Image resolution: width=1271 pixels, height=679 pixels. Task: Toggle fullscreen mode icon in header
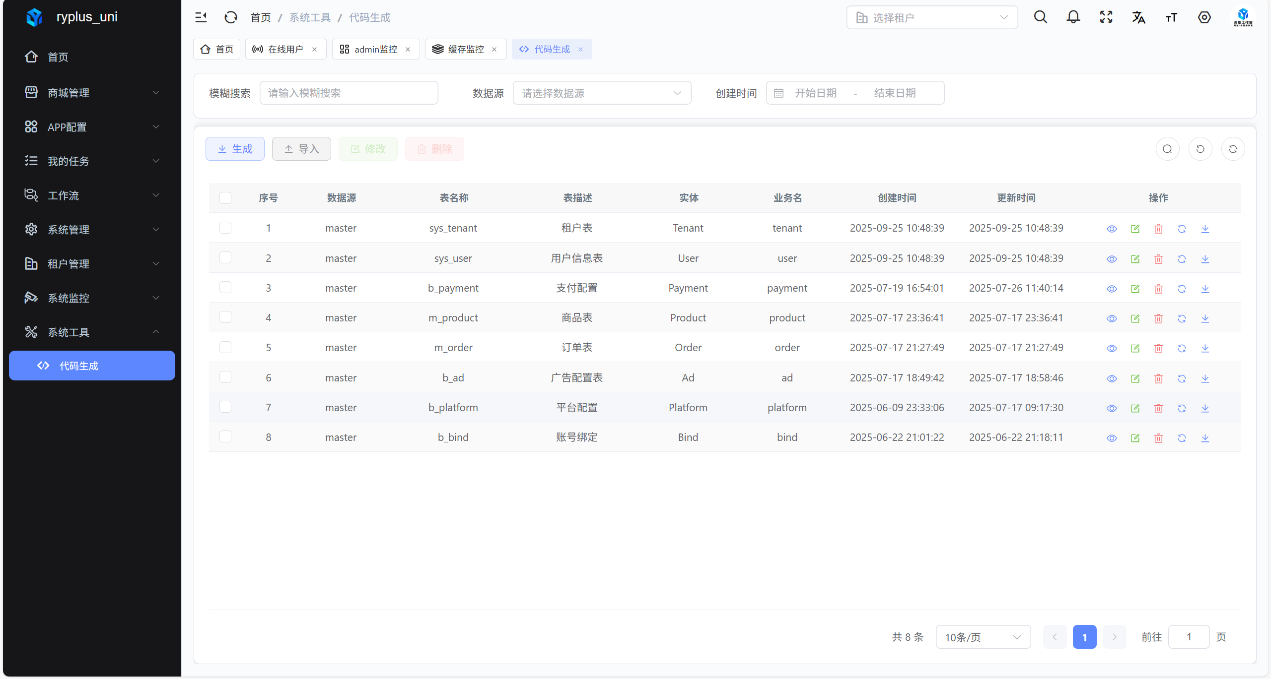[1106, 17]
